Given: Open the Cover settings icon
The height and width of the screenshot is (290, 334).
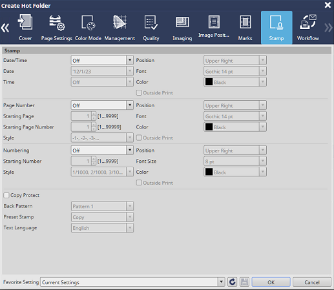Looking at the screenshot, I should pyautogui.click(x=25, y=22).
